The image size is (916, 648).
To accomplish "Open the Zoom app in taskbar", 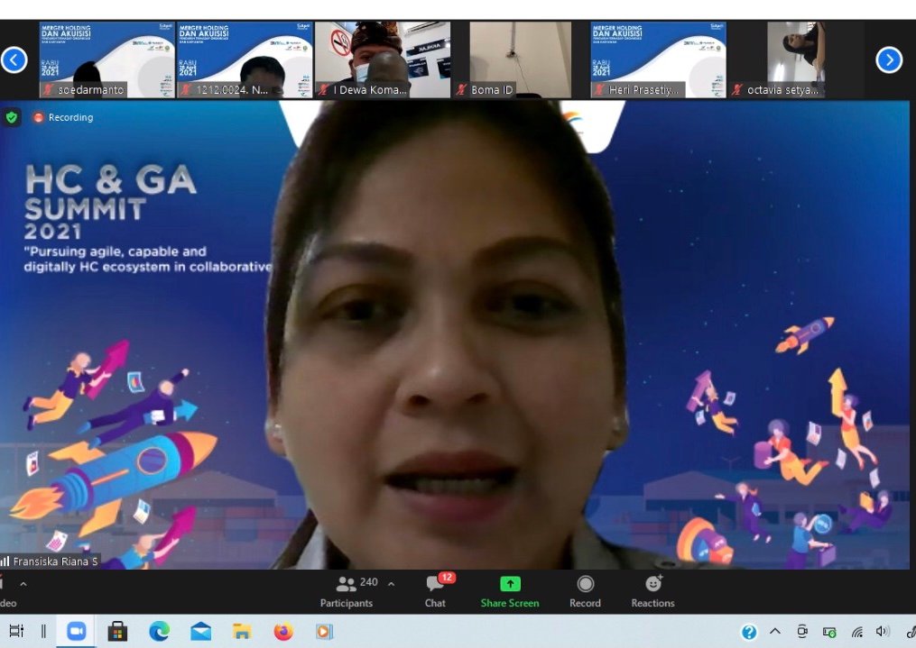I will click(x=75, y=632).
